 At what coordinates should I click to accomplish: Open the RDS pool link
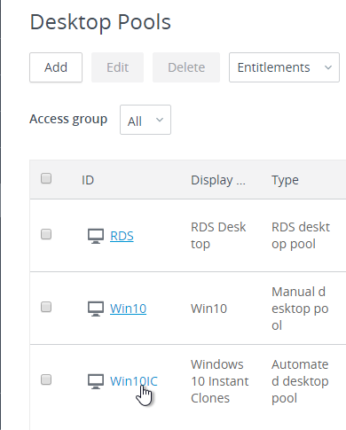click(x=122, y=236)
